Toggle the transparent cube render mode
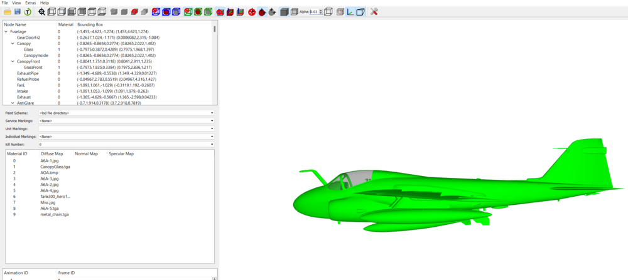 pyautogui.click(x=294, y=12)
